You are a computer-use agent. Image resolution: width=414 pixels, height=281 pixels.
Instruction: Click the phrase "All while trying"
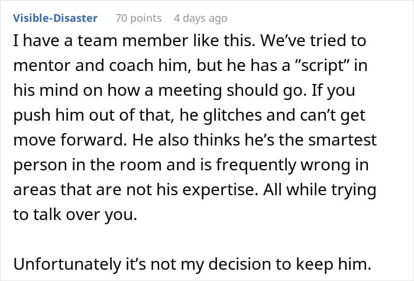click(319, 190)
